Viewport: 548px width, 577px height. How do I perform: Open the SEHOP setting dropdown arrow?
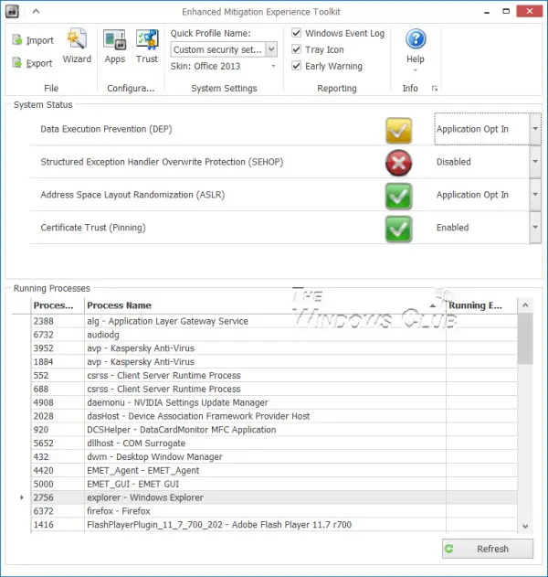click(x=535, y=162)
